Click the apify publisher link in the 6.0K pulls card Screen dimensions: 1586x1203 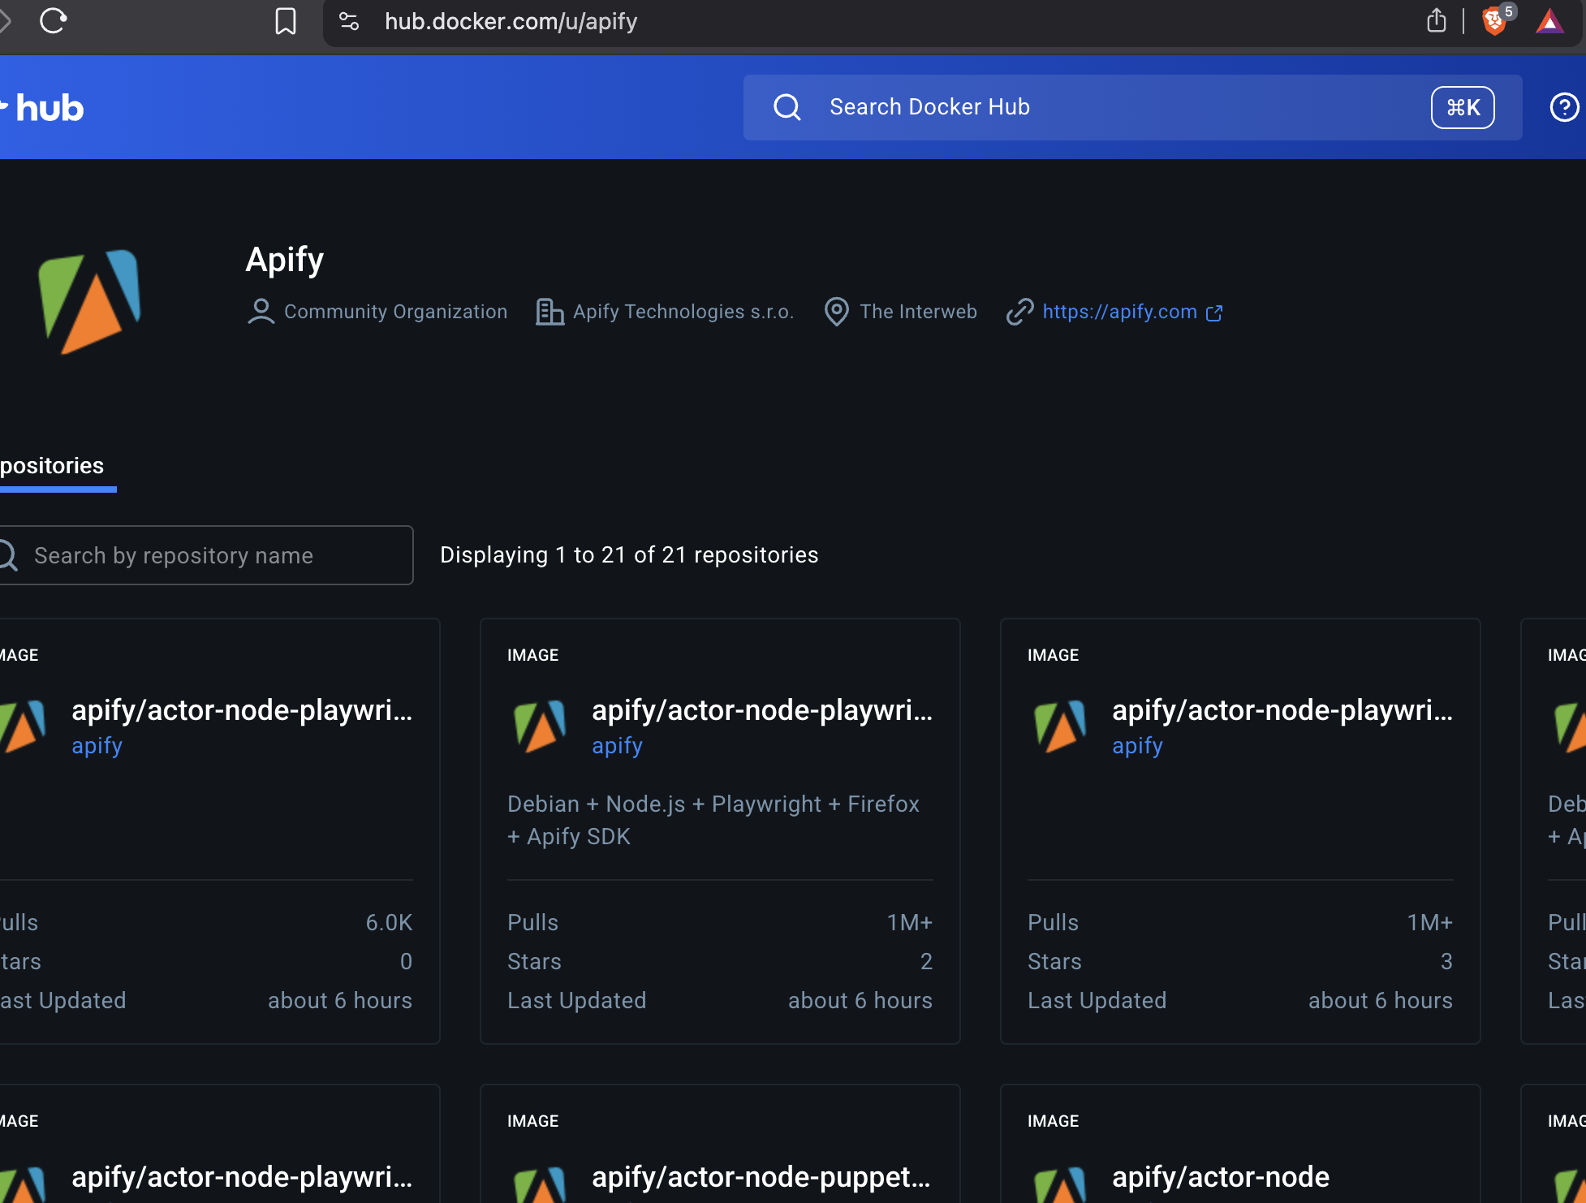click(x=97, y=746)
